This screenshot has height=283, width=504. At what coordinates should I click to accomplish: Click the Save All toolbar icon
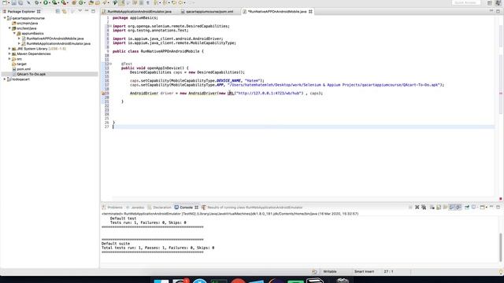tap(20, 2)
